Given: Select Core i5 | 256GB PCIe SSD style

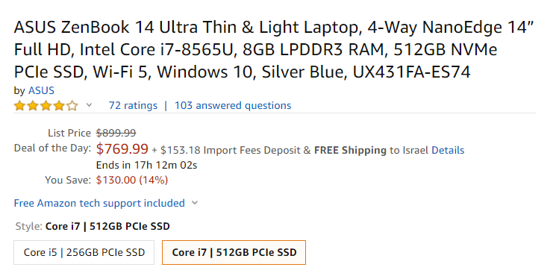Looking at the screenshot, I should (84, 252).
